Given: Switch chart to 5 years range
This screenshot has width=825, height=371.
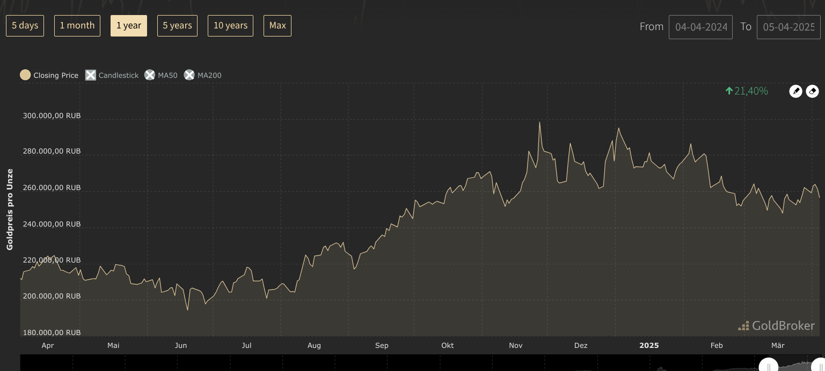Looking at the screenshot, I should click(177, 26).
